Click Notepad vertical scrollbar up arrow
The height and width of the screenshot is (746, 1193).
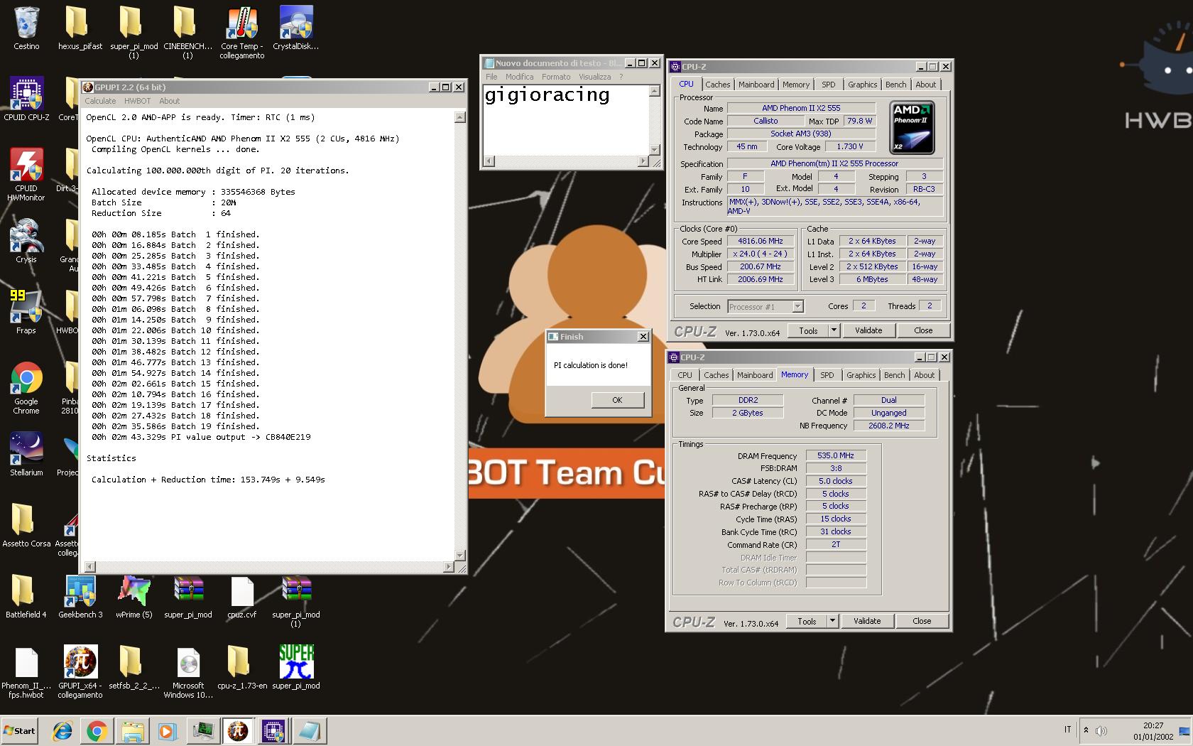tap(655, 90)
